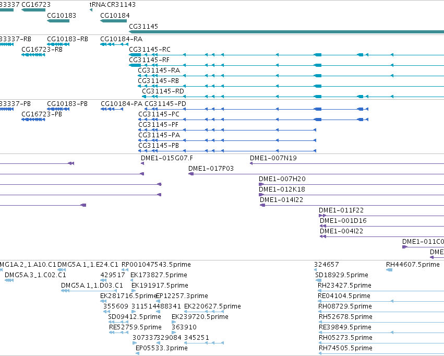Select the RH52678.5prime label
This screenshot has height=356, width=444.
tap(346, 317)
